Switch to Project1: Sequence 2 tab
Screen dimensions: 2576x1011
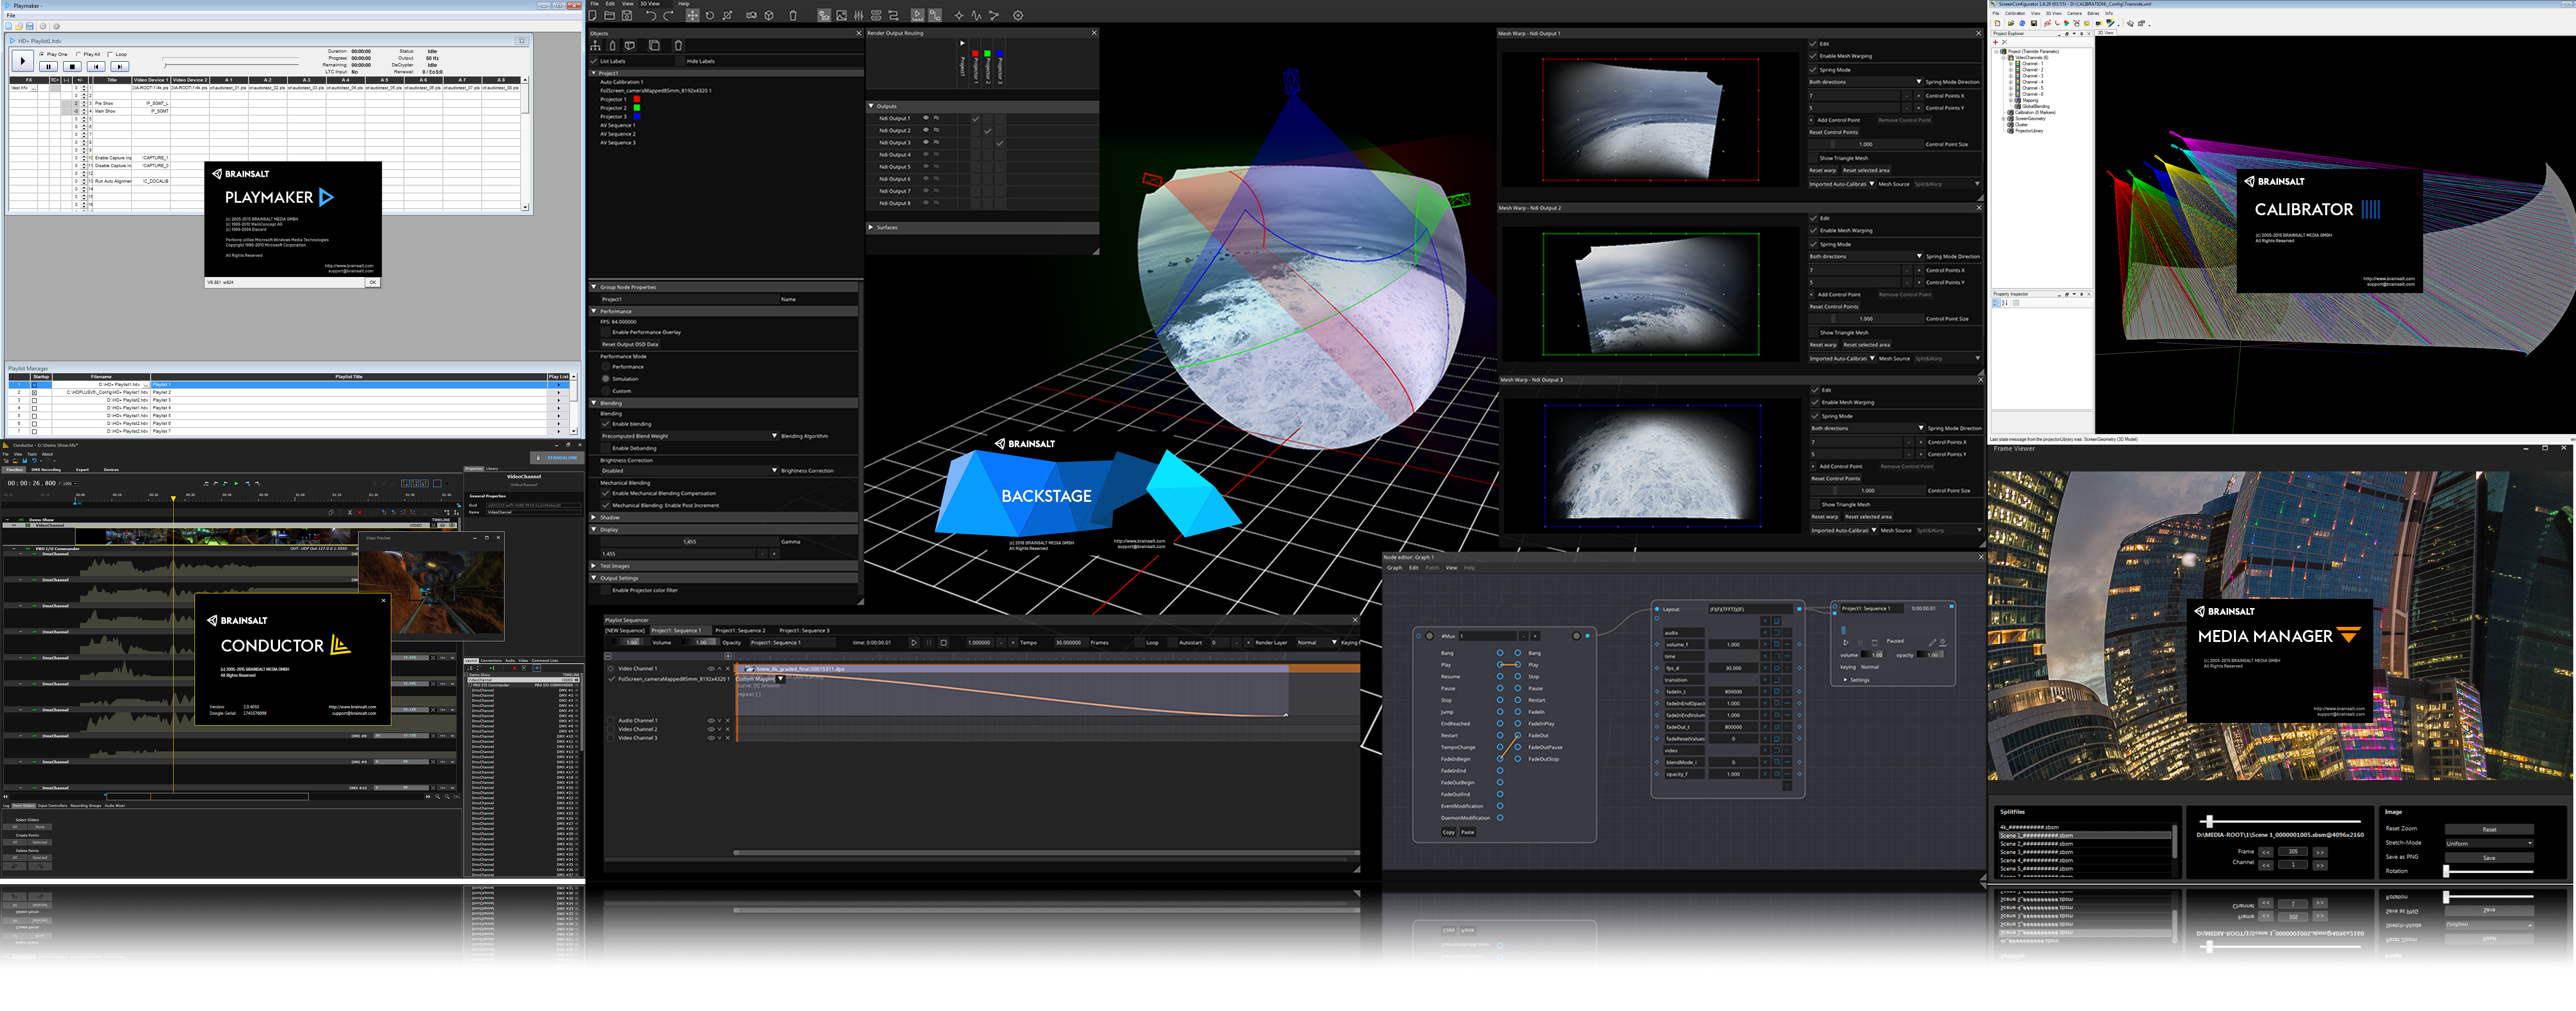coord(740,630)
